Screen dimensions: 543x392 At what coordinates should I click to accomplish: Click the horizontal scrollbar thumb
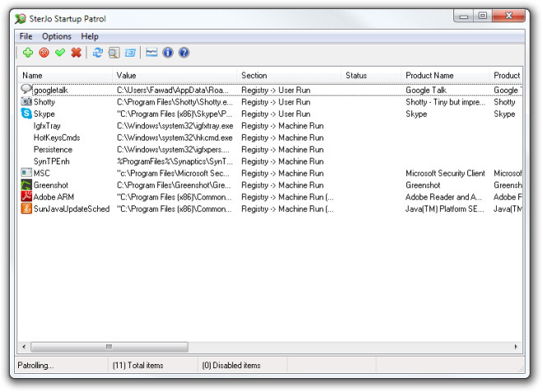(x=109, y=347)
